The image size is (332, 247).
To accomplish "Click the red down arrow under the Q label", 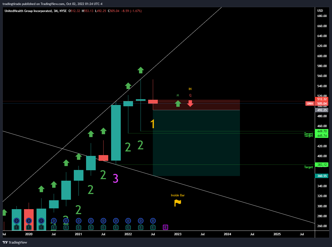I will pyautogui.click(x=190, y=103).
